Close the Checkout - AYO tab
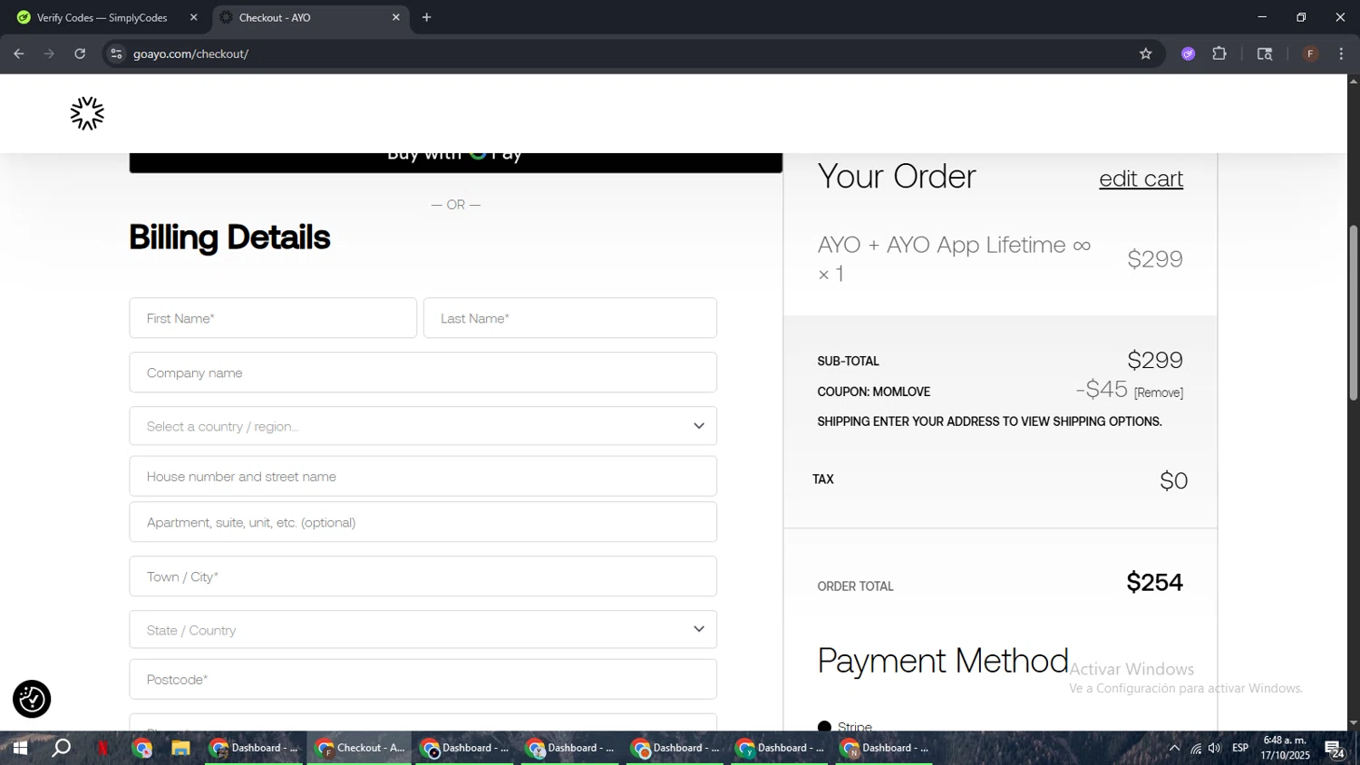The height and width of the screenshot is (765, 1360). (x=395, y=17)
